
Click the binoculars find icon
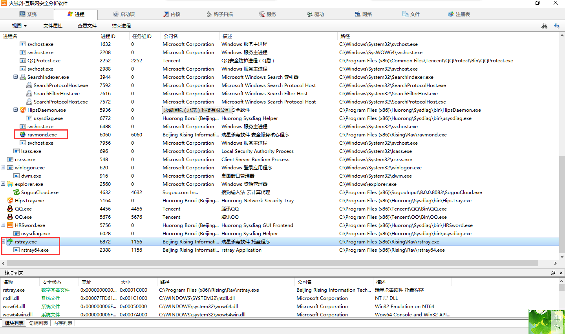tap(544, 26)
